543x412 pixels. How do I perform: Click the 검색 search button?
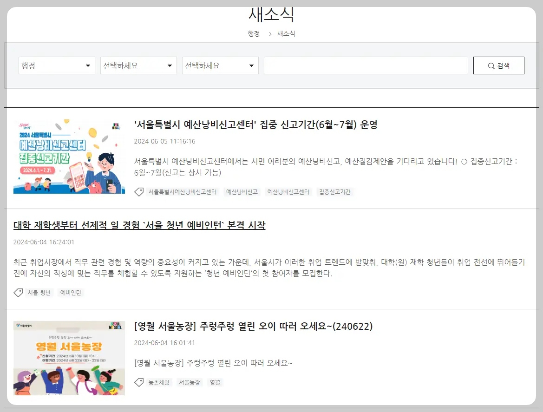498,65
